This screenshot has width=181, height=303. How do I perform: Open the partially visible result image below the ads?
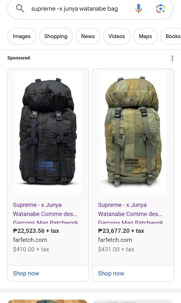pos(47,301)
